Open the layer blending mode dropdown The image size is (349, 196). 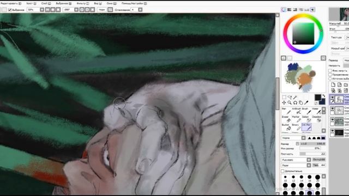[x=346, y=60]
